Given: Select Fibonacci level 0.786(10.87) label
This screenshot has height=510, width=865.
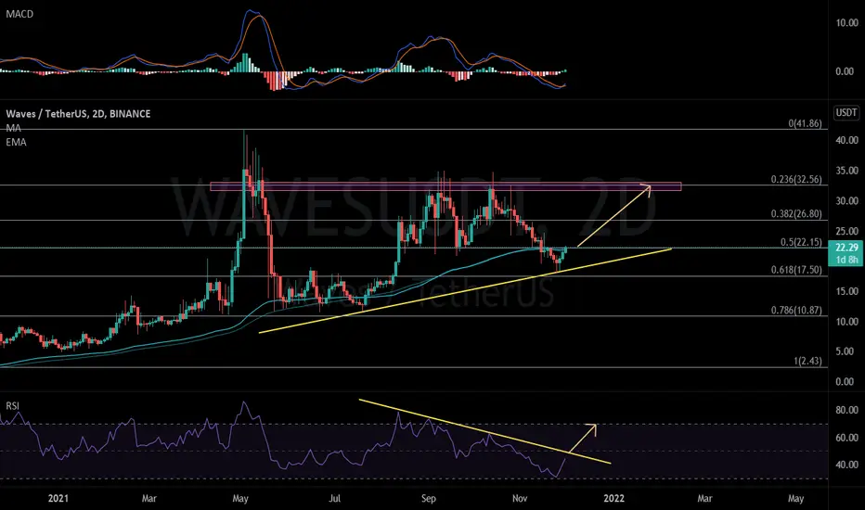Looking at the screenshot, I should [x=796, y=310].
